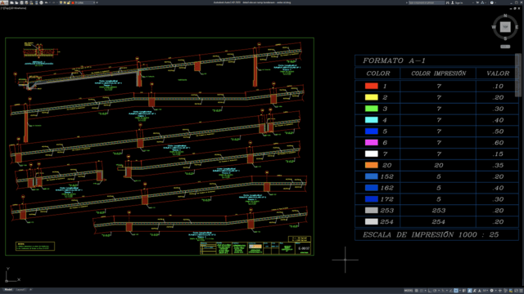Viewport: 524px width, 294px height.
Task: Switch to the Layout1 tab
Action: point(20,290)
